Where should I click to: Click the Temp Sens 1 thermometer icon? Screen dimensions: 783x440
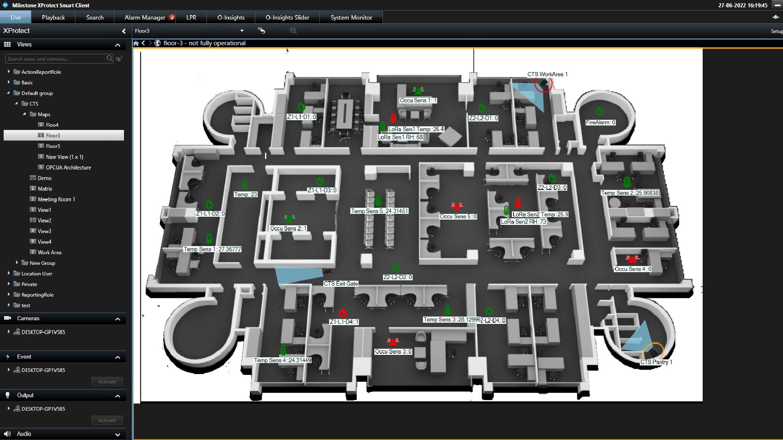coord(209,239)
